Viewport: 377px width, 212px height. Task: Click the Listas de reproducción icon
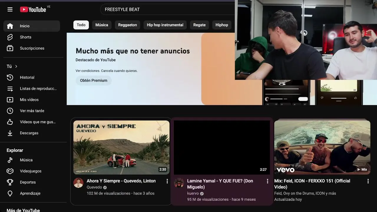[x=10, y=89]
